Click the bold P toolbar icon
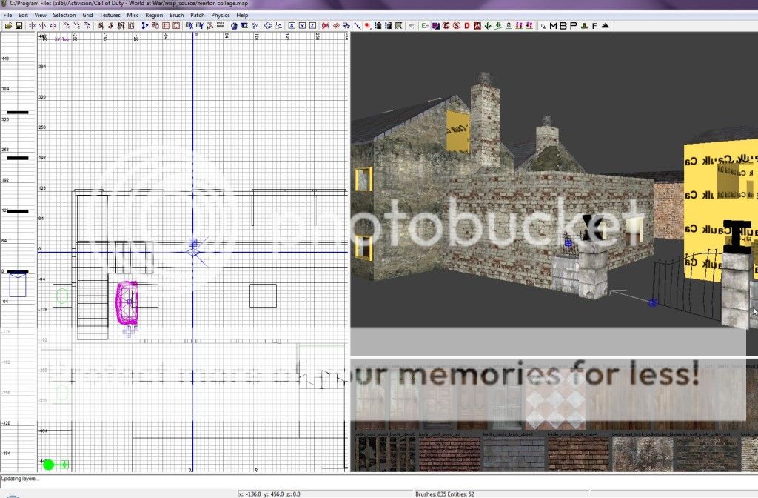758x498 pixels. [x=573, y=26]
